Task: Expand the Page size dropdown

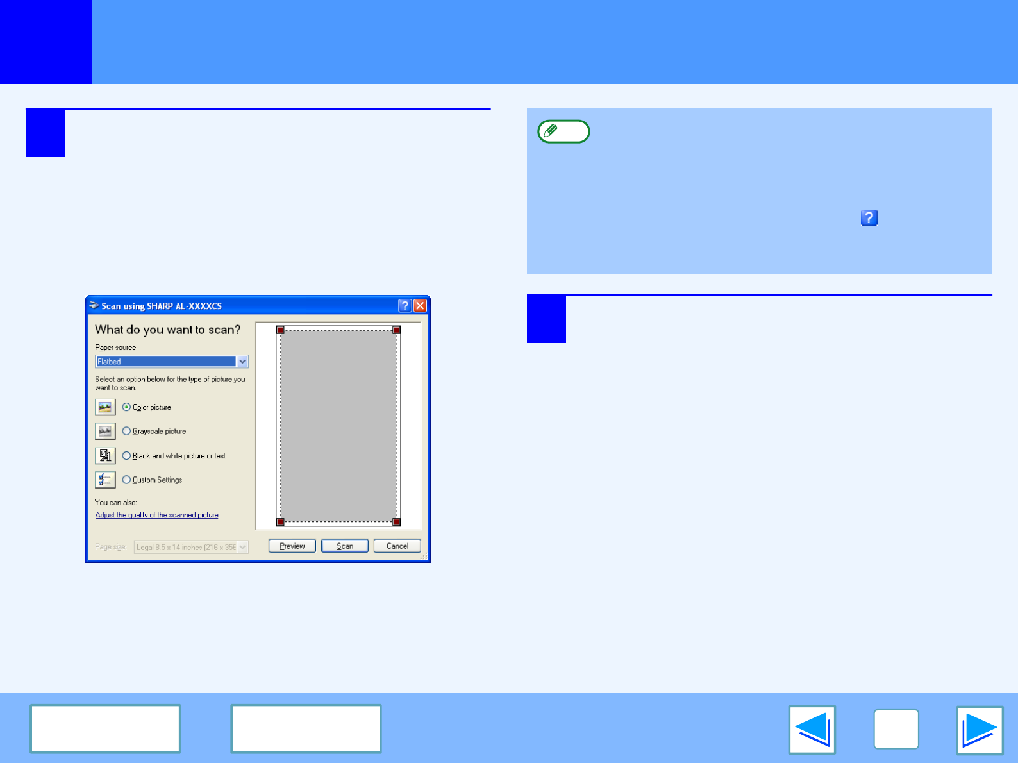Action: 242,547
